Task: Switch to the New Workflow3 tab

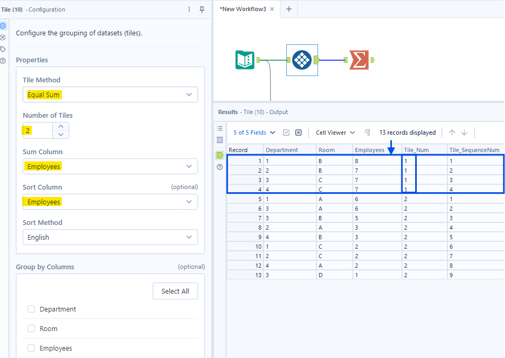Action: [246, 9]
